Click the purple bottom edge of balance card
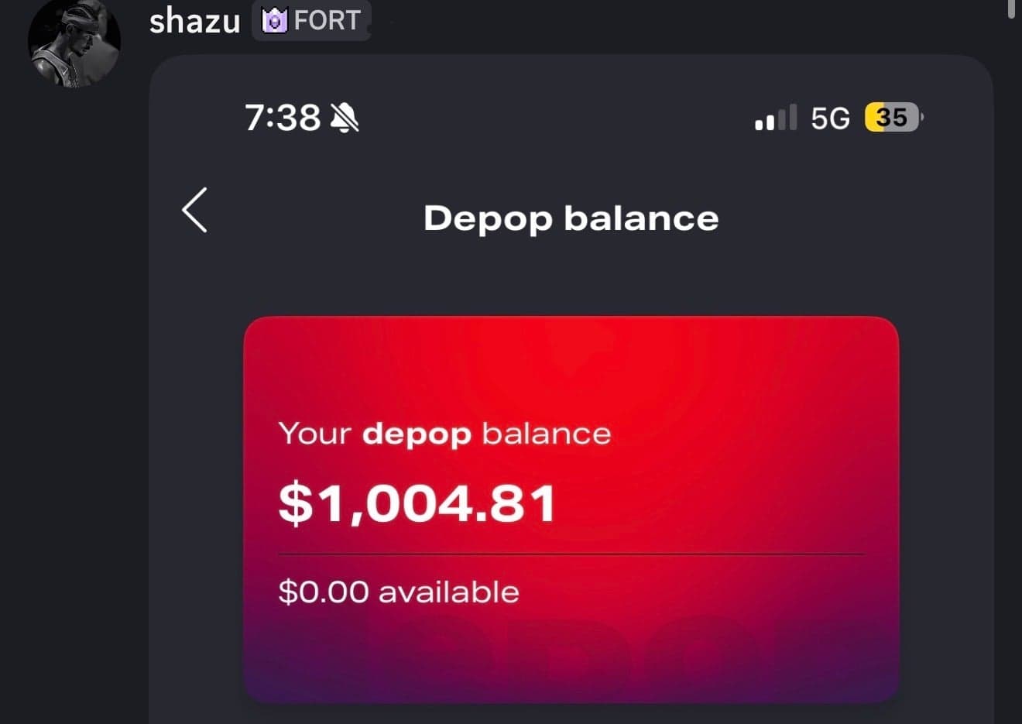This screenshot has width=1022, height=724. [x=571, y=685]
